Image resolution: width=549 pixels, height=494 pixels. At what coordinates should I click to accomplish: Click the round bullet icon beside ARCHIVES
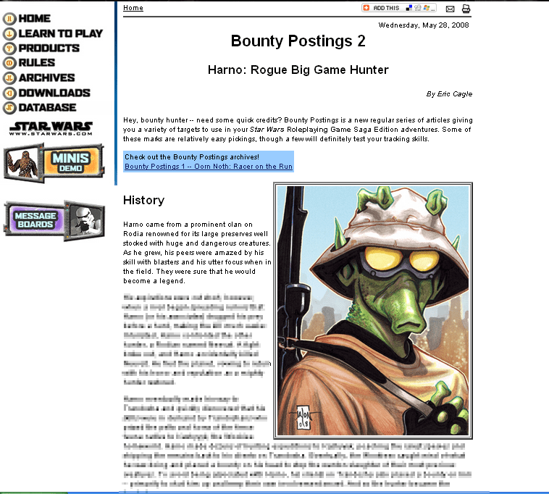[9, 78]
